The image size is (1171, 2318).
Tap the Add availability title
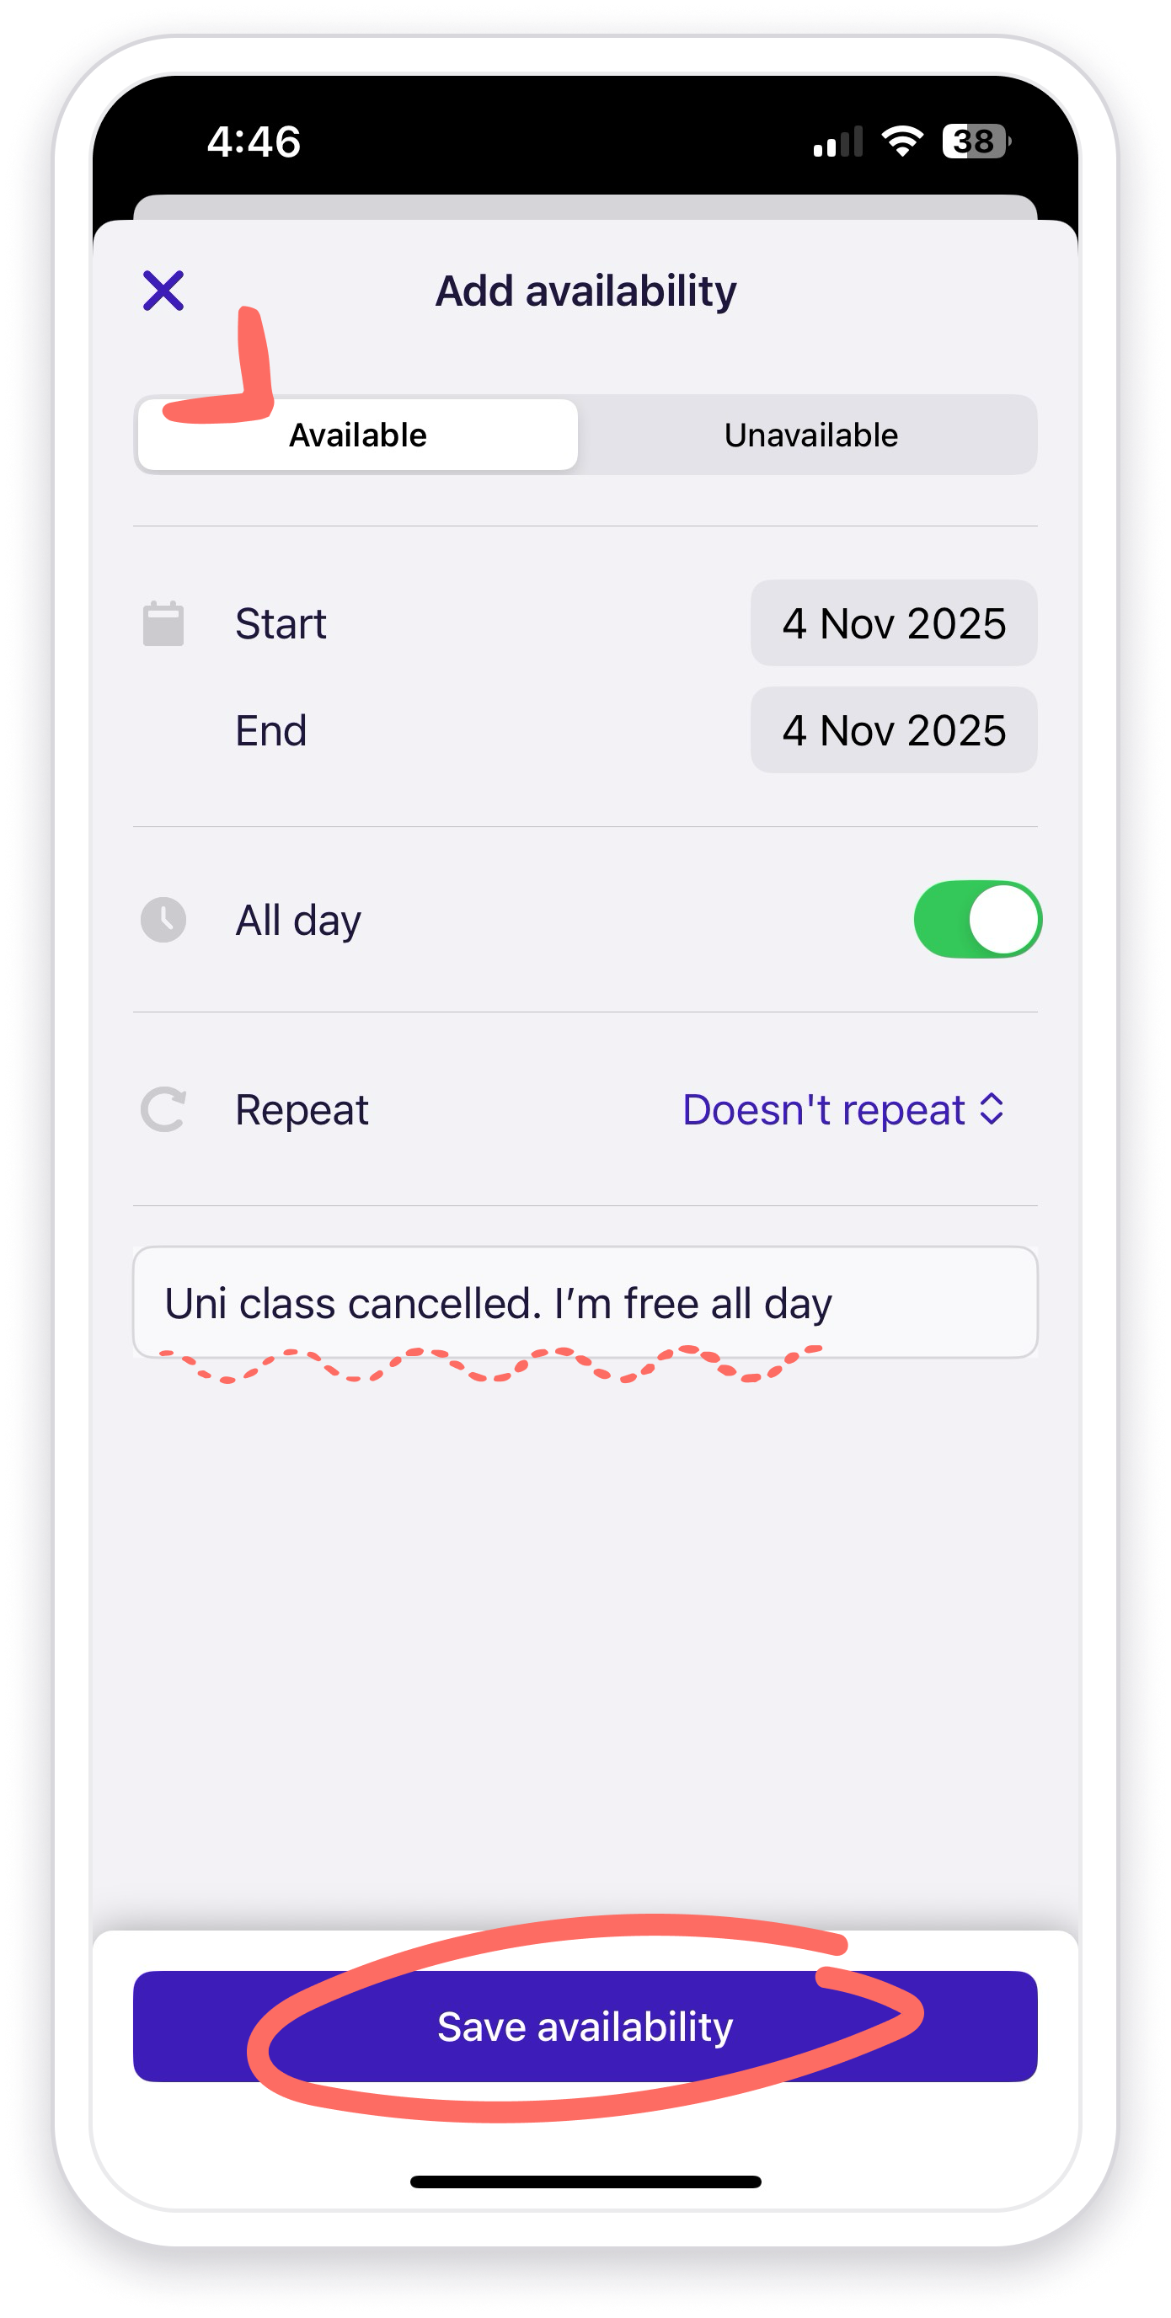click(x=586, y=291)
